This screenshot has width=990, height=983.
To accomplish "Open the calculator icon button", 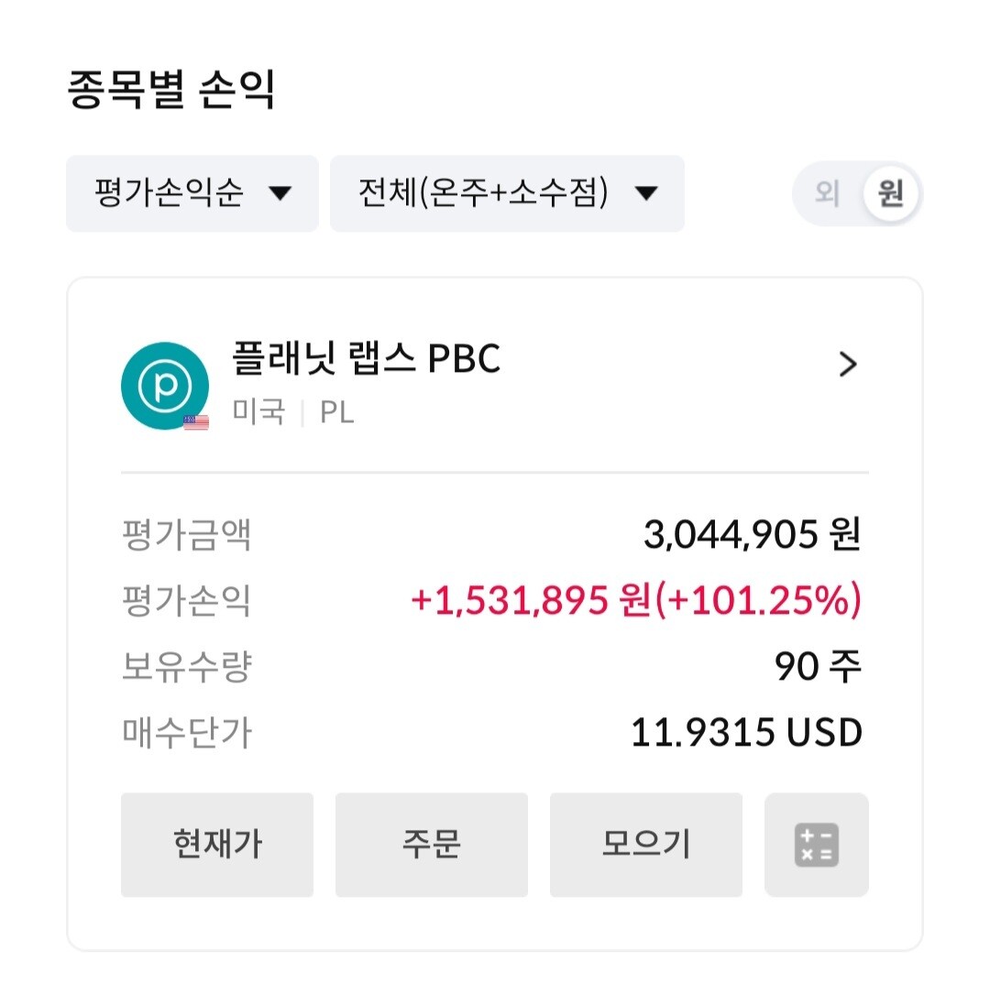I will tap(816, 845).
